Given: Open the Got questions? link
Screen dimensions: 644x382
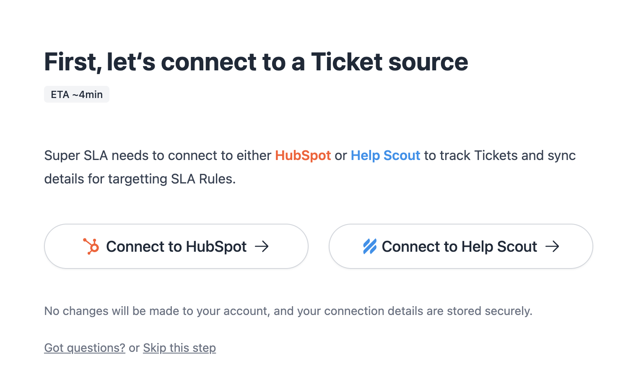Looking at the screenshot, I should pyautogui.click(x=85, y=348).
